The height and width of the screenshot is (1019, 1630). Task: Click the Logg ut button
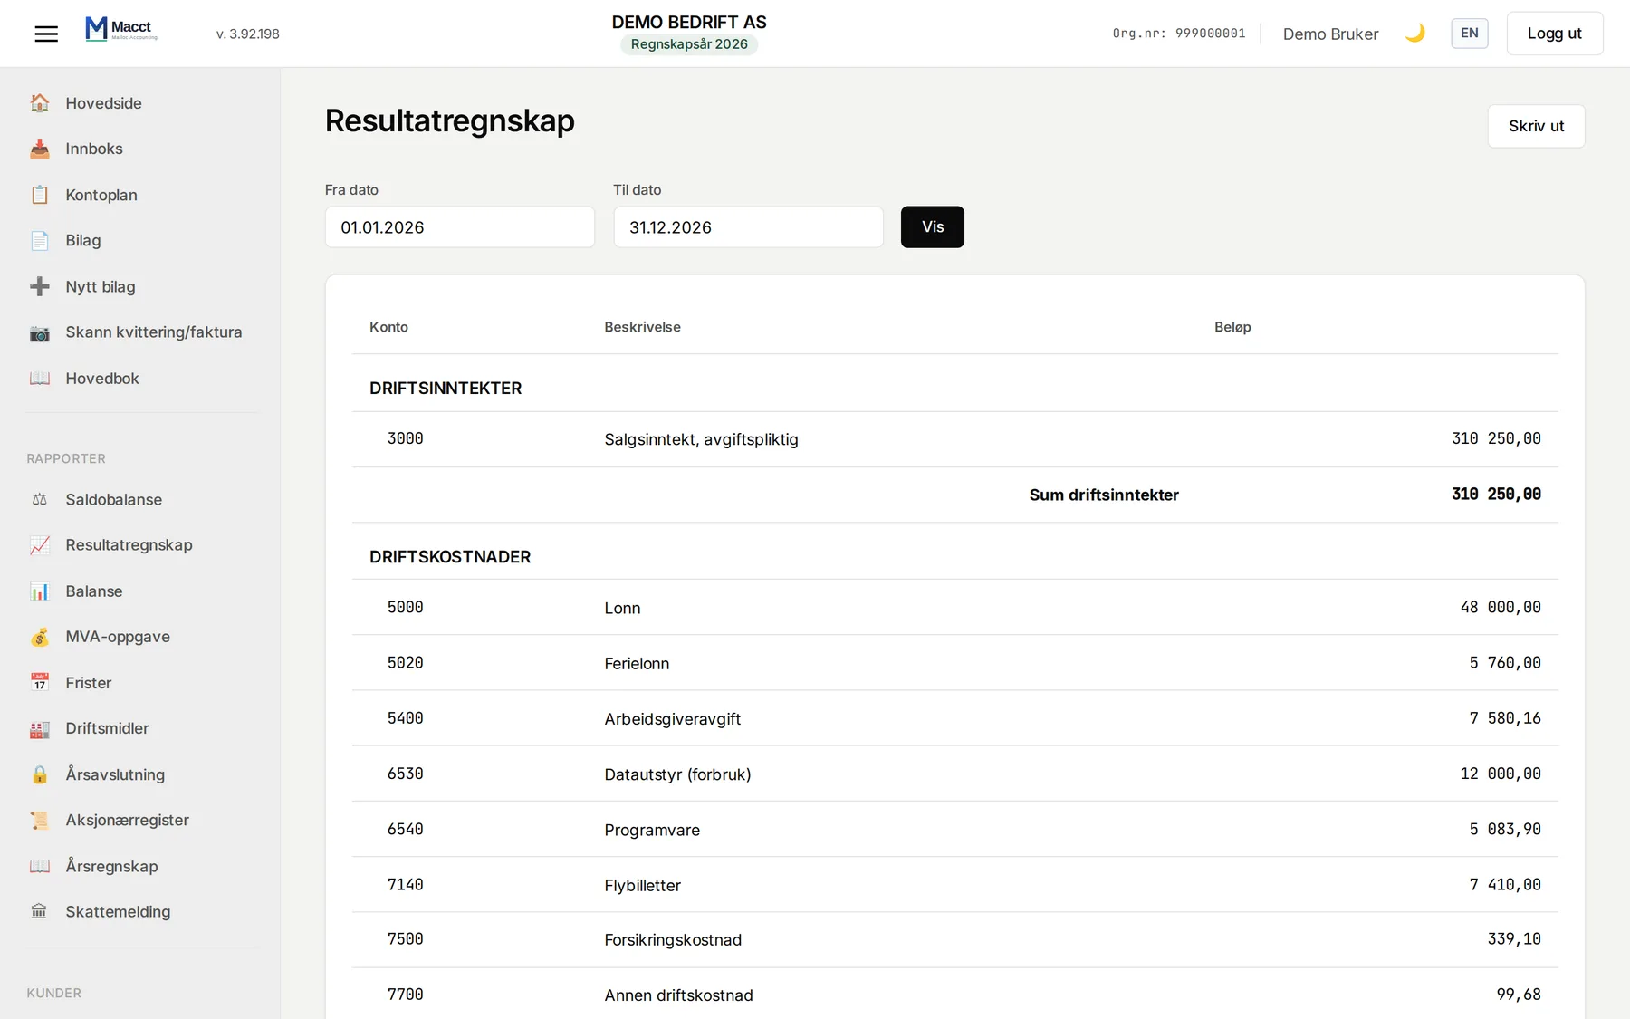tap(1554, 34)
